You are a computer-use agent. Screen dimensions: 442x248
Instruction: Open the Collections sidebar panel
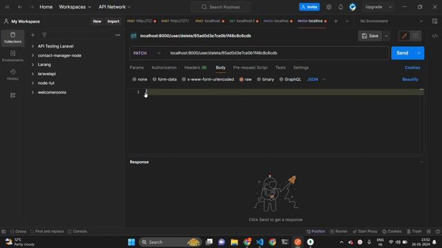tap(12, 37)
